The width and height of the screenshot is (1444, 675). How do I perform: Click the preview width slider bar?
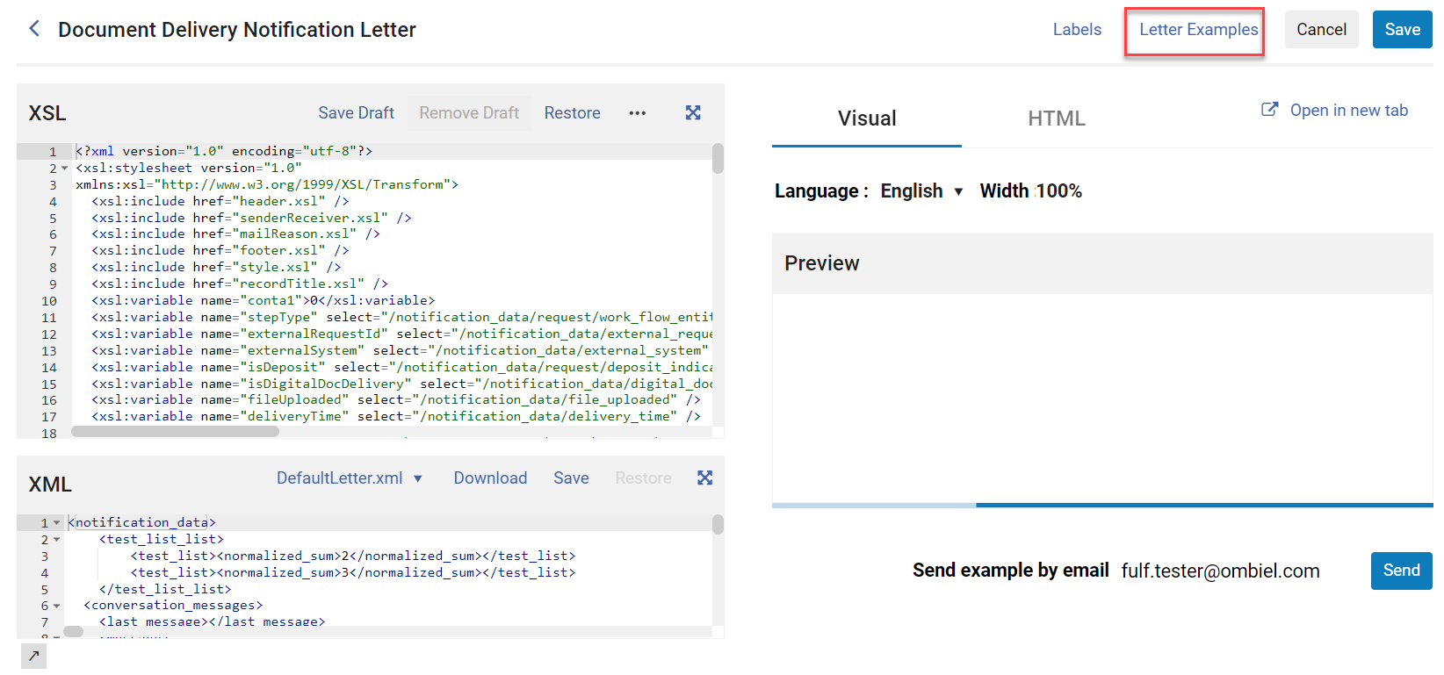(1102, 505)
